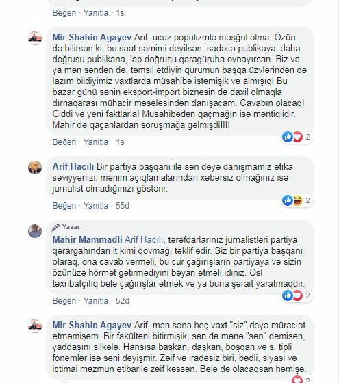Click heart reaction icon on Mir Shahin's first comment

pos(298,137)
